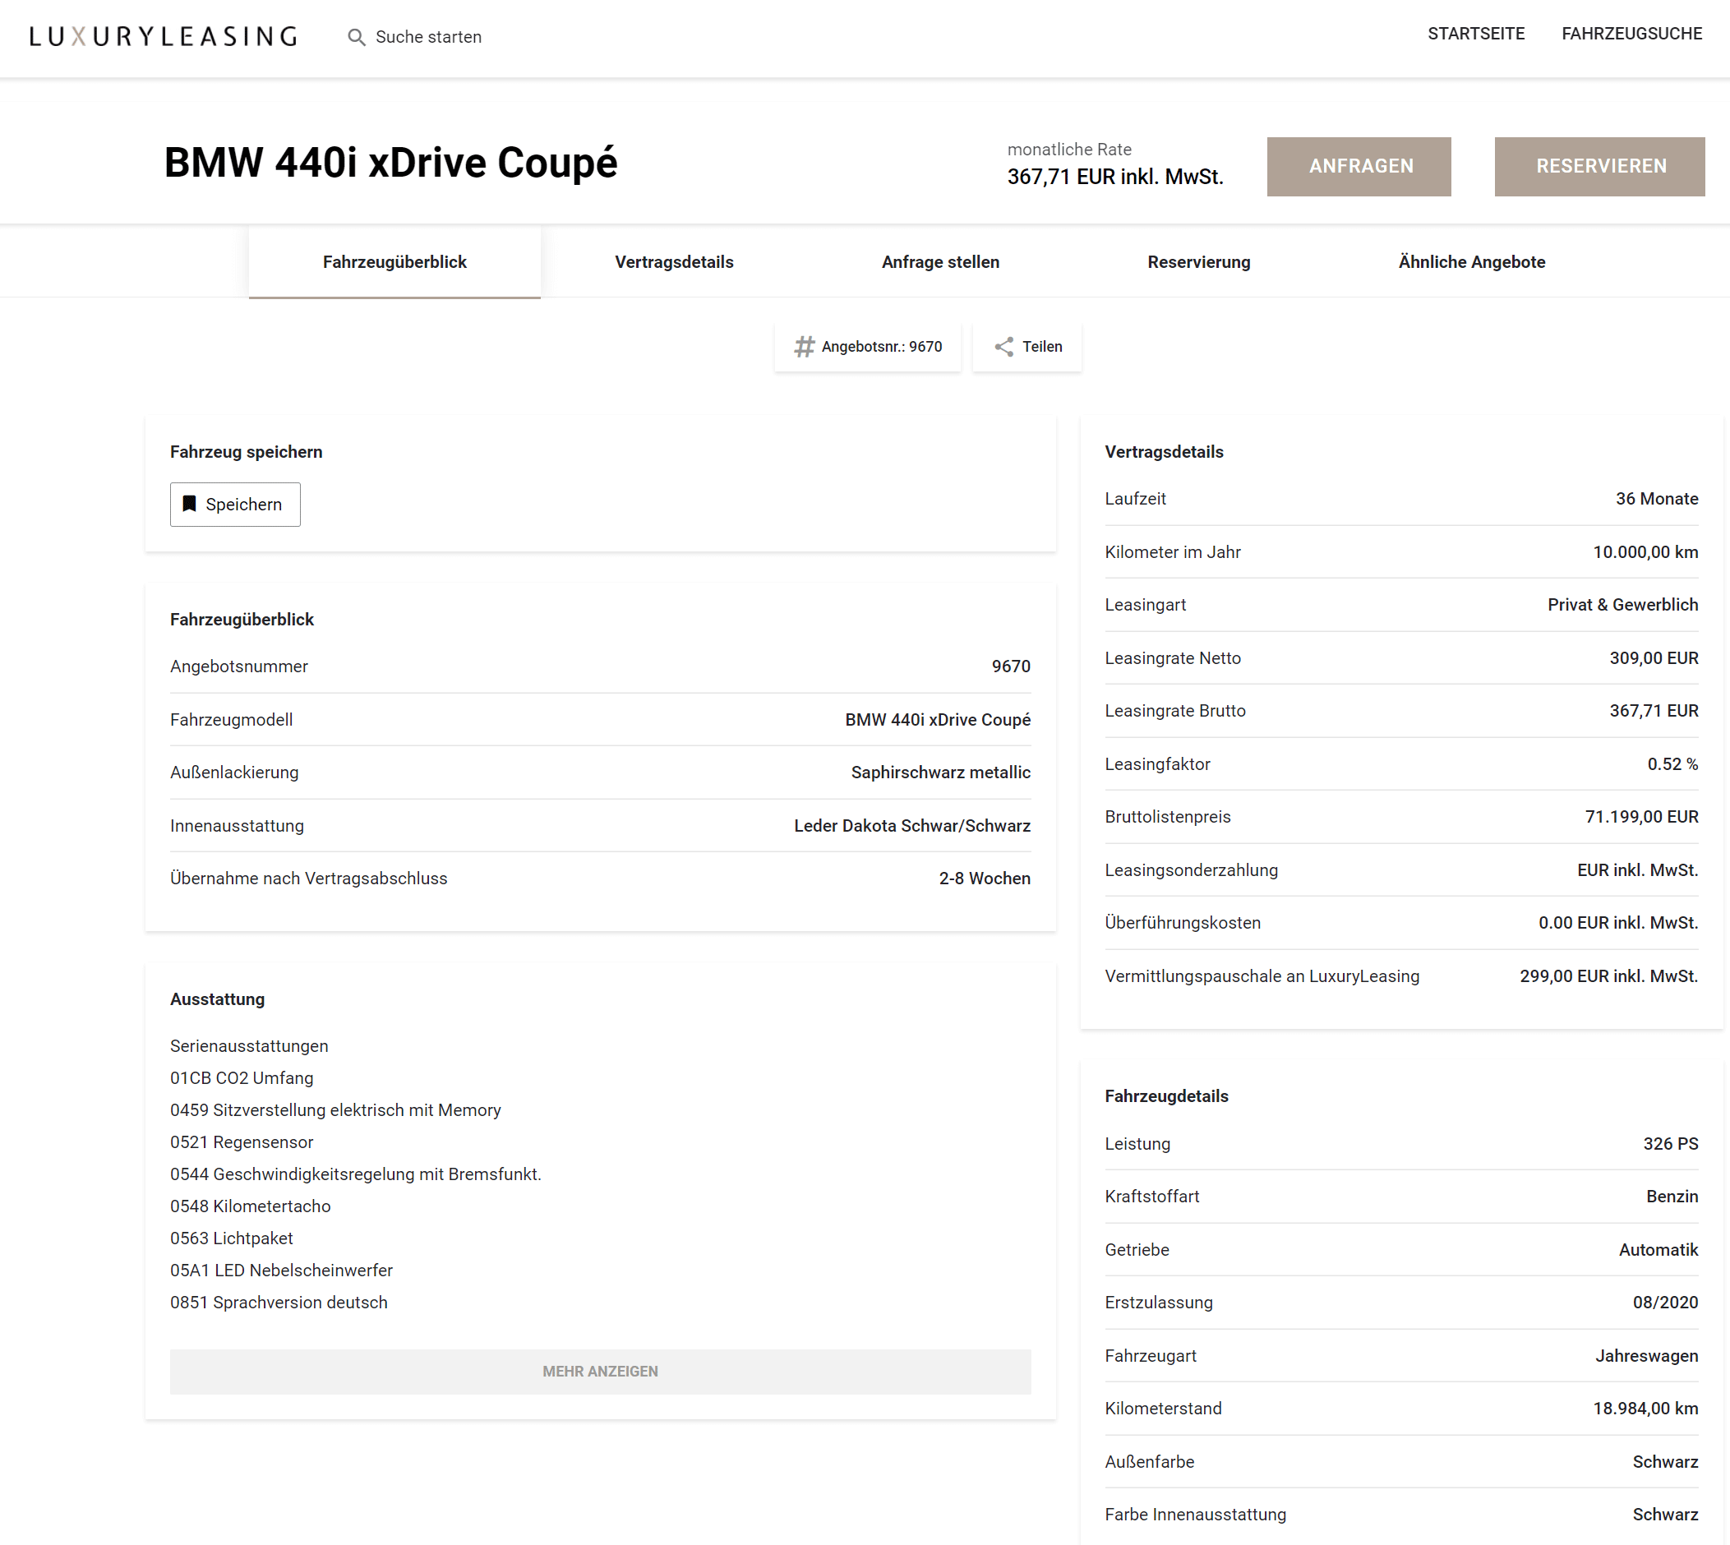The width and height of the screenshot is (1730, 1545).
Task: Click the monthly rate 367,71 EUR inkl. MwSt.
Action: click(1114, 178)
